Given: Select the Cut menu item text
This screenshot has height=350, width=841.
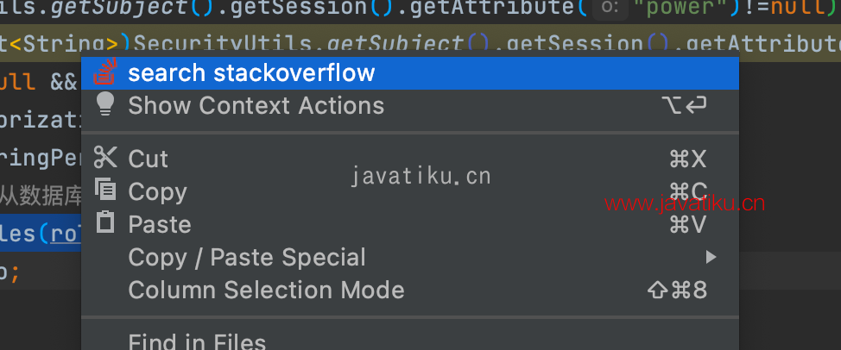Looking at the screenshot, I should 148,159.
